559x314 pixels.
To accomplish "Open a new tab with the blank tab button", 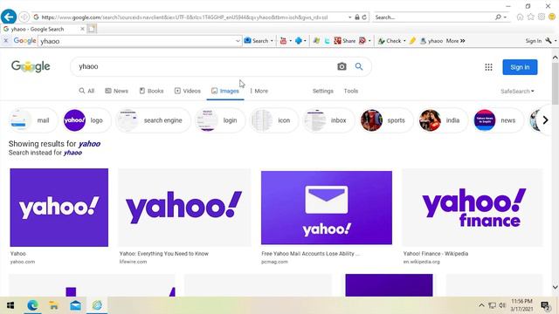I will coord(92,29).
